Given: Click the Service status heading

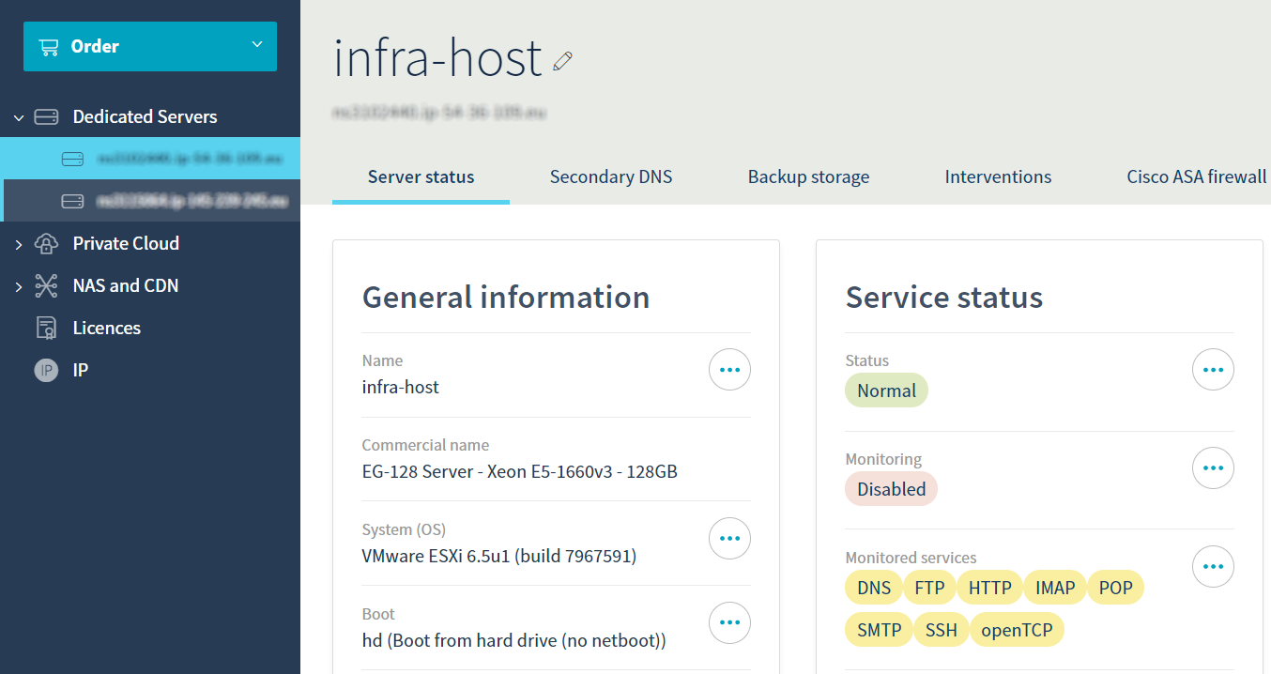Looking at the screenshot, I should point(944,298).
